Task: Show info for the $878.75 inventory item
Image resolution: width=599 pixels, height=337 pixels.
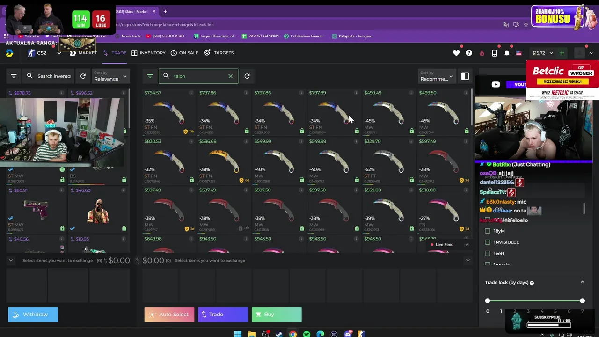Action: click(x=61, y=93)
